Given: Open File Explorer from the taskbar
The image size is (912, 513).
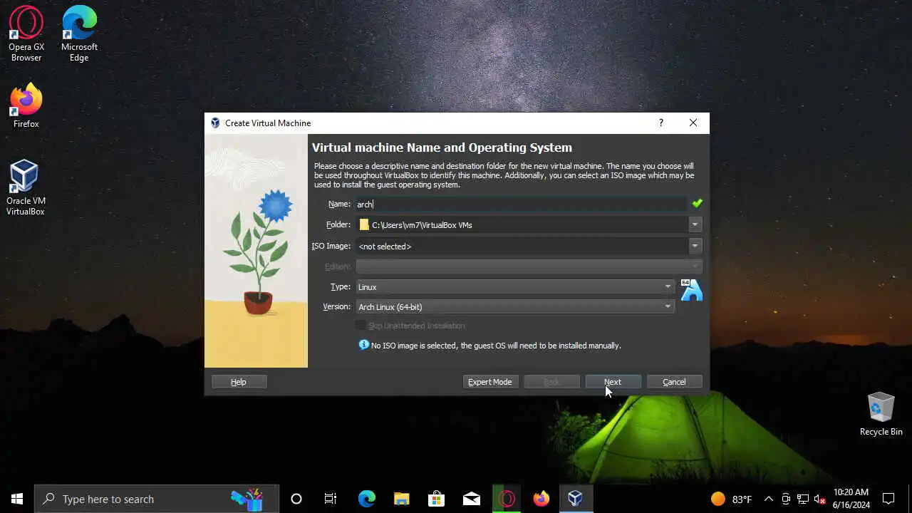Looking at the screenshot, I should point(401,499).
